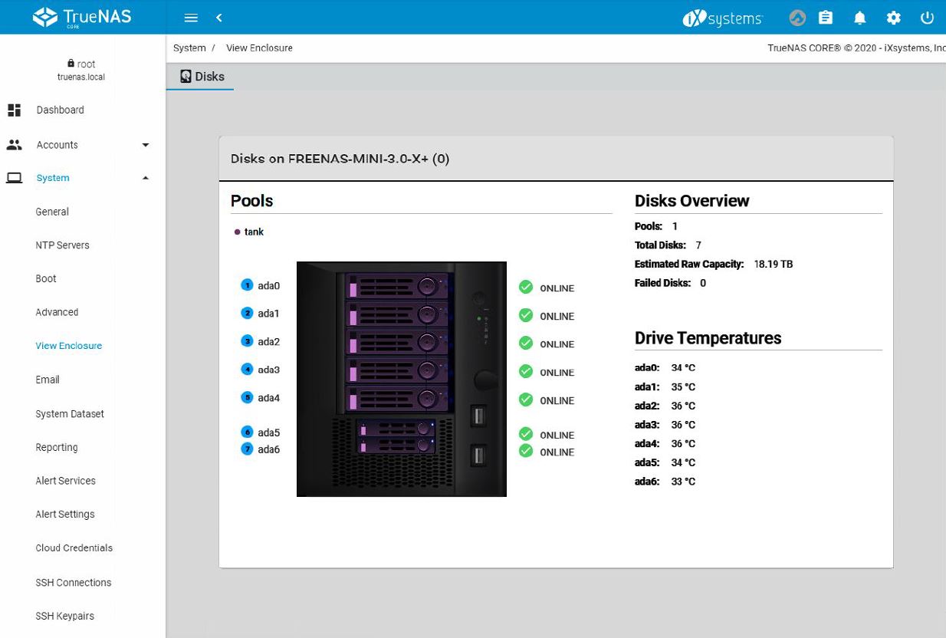Viewport: 946px width, 638px height.
Task: Select disk badge 1 for ada0
Action: pyautogui.click(x=247, y=285)
